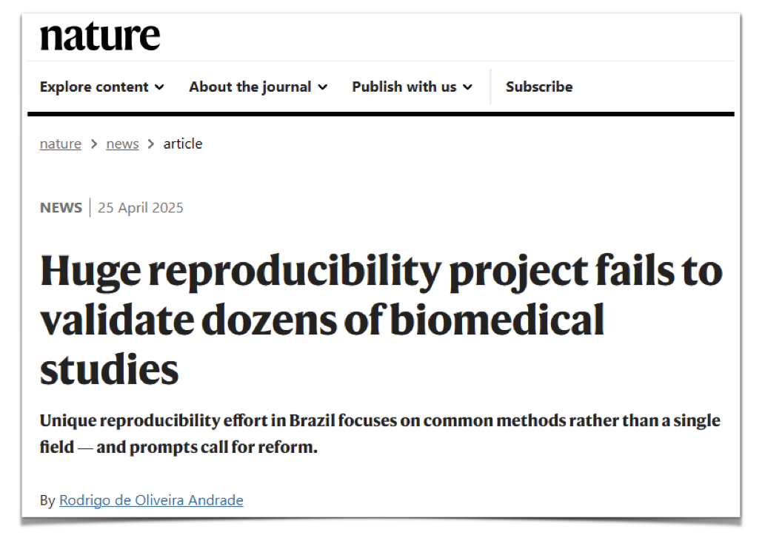Click the breadcrumb arrow after news
Screen dimensions: 765x538
[151, 144]
